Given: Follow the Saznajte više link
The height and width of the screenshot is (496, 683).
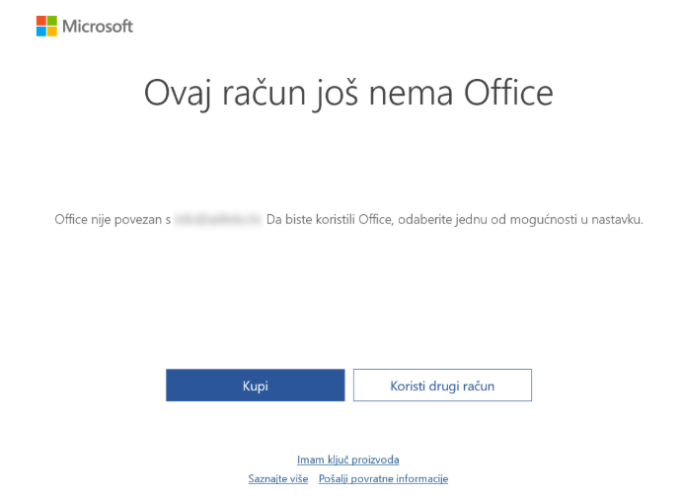Looking at the screenshot, I should pos(278,478).
